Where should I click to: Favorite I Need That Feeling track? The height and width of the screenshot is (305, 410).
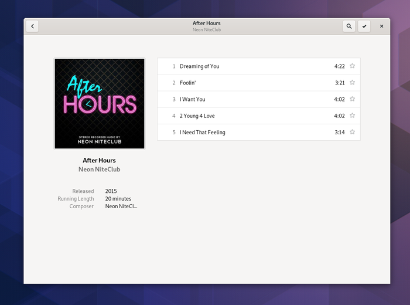(352, 132)
